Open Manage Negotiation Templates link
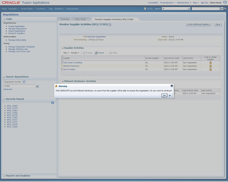228x182 pixels. click(x=22, y=47)
